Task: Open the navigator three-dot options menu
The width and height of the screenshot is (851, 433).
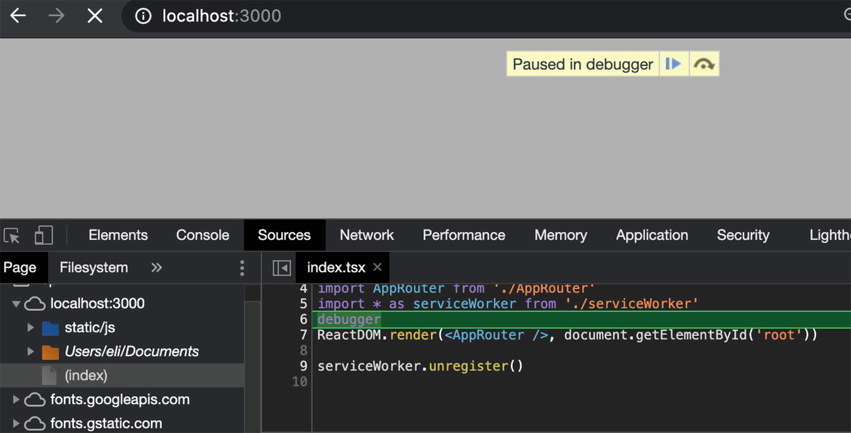Action: pos(242,268)
